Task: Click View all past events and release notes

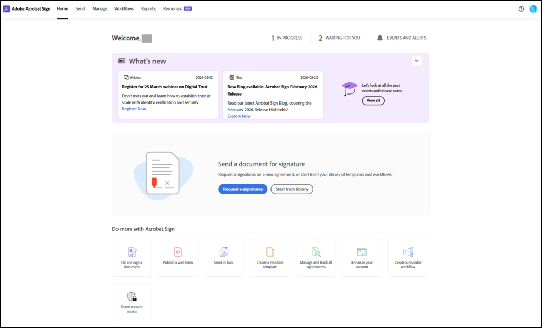Action: coord(373,100)
